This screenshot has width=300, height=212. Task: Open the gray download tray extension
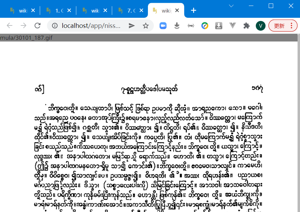[219, 26]
